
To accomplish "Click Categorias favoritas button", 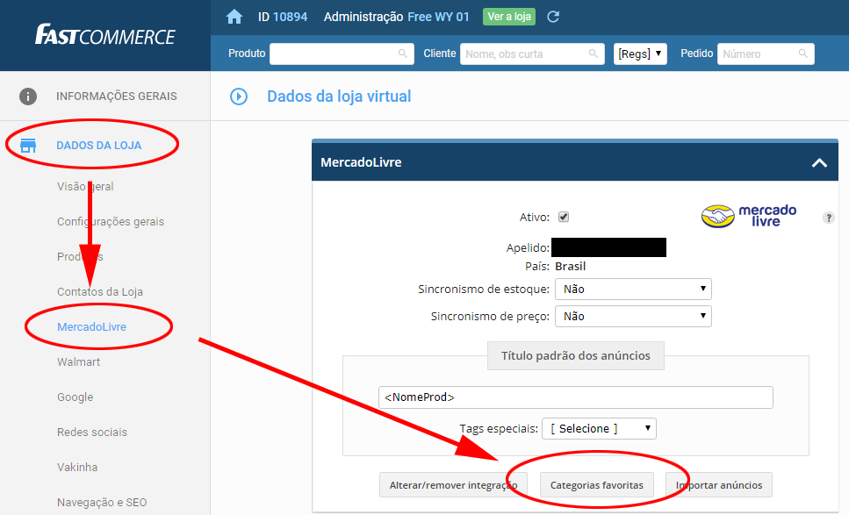I will point(597,485).
